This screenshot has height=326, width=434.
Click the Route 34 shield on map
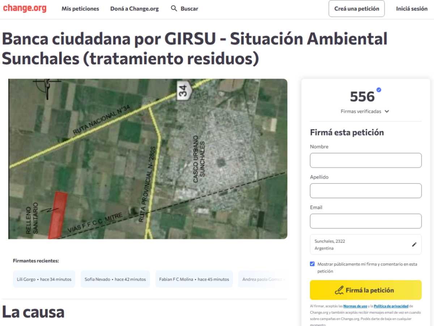[x=183, y=89]
